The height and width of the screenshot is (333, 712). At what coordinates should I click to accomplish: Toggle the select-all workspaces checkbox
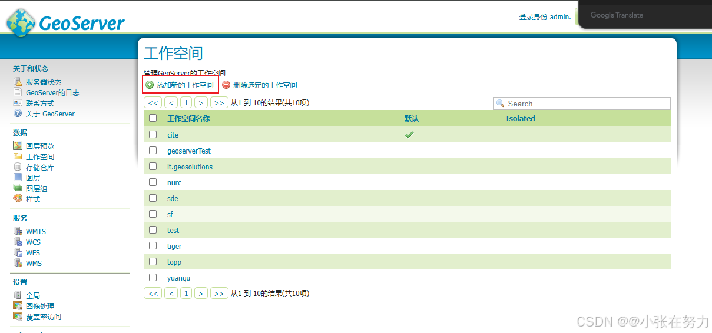tap(153, 118)
